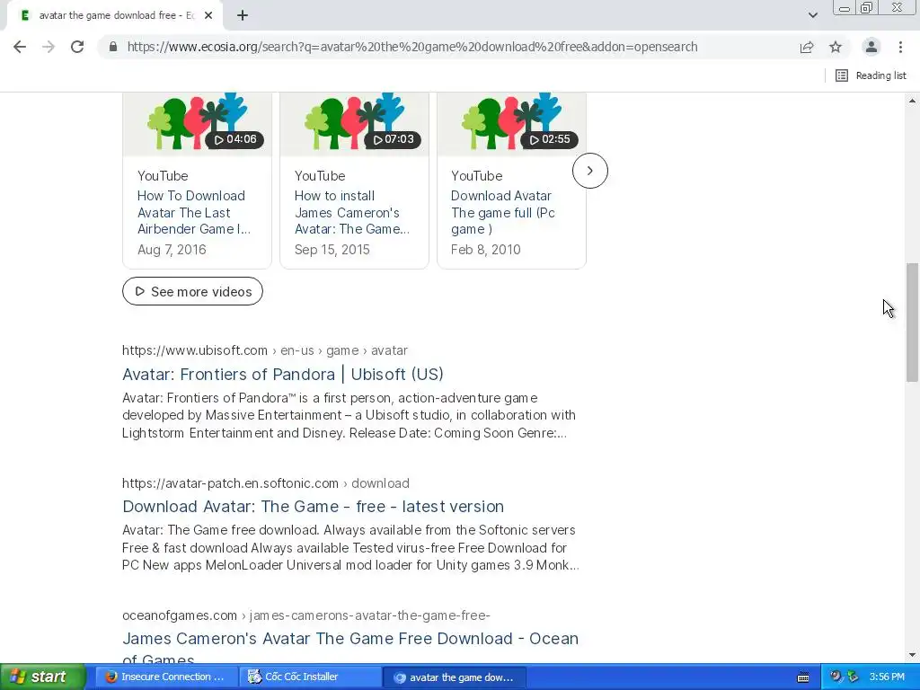The height and width of the screenshot is (690, 920).
Task: Click the page scrollbar down arrow
Action: pyautogui.click(x=912, y=655)
